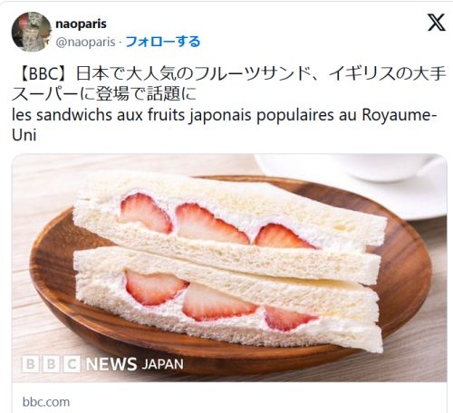Open the @naoparis handle link
453x413 pixels.
[85, 42]
